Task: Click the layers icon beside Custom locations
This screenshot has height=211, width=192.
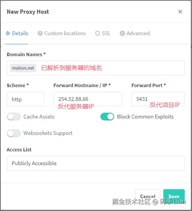Action: [x=40, y=33]
